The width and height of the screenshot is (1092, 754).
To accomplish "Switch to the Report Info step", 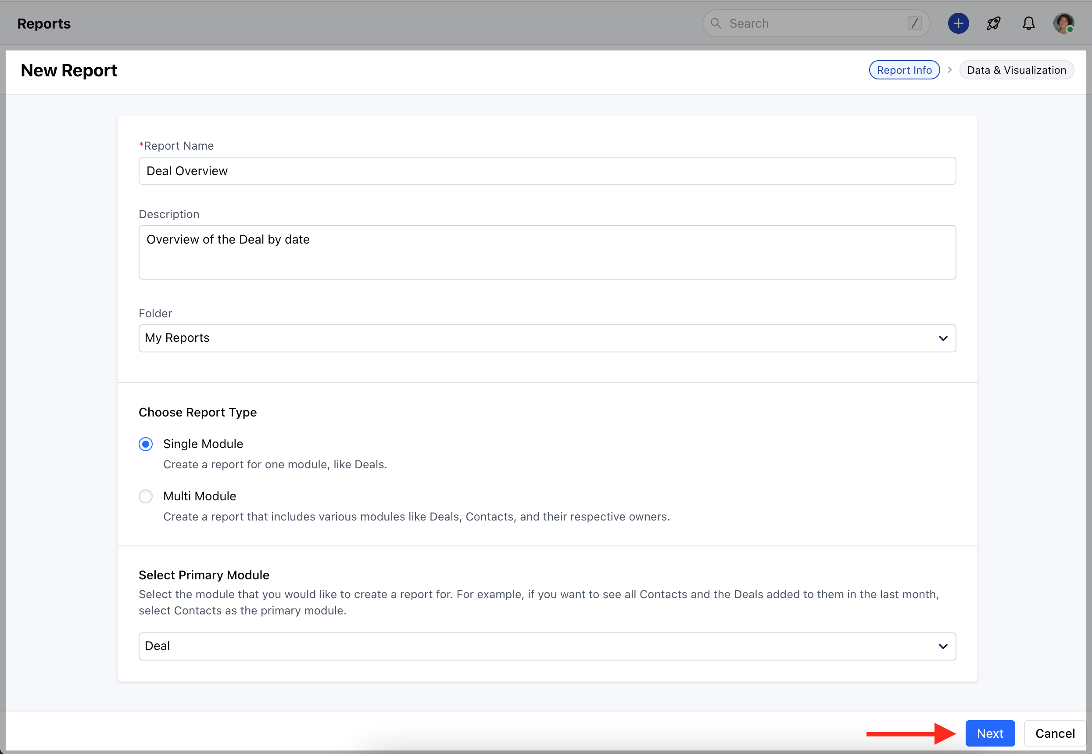I will [x=904, y=70].
